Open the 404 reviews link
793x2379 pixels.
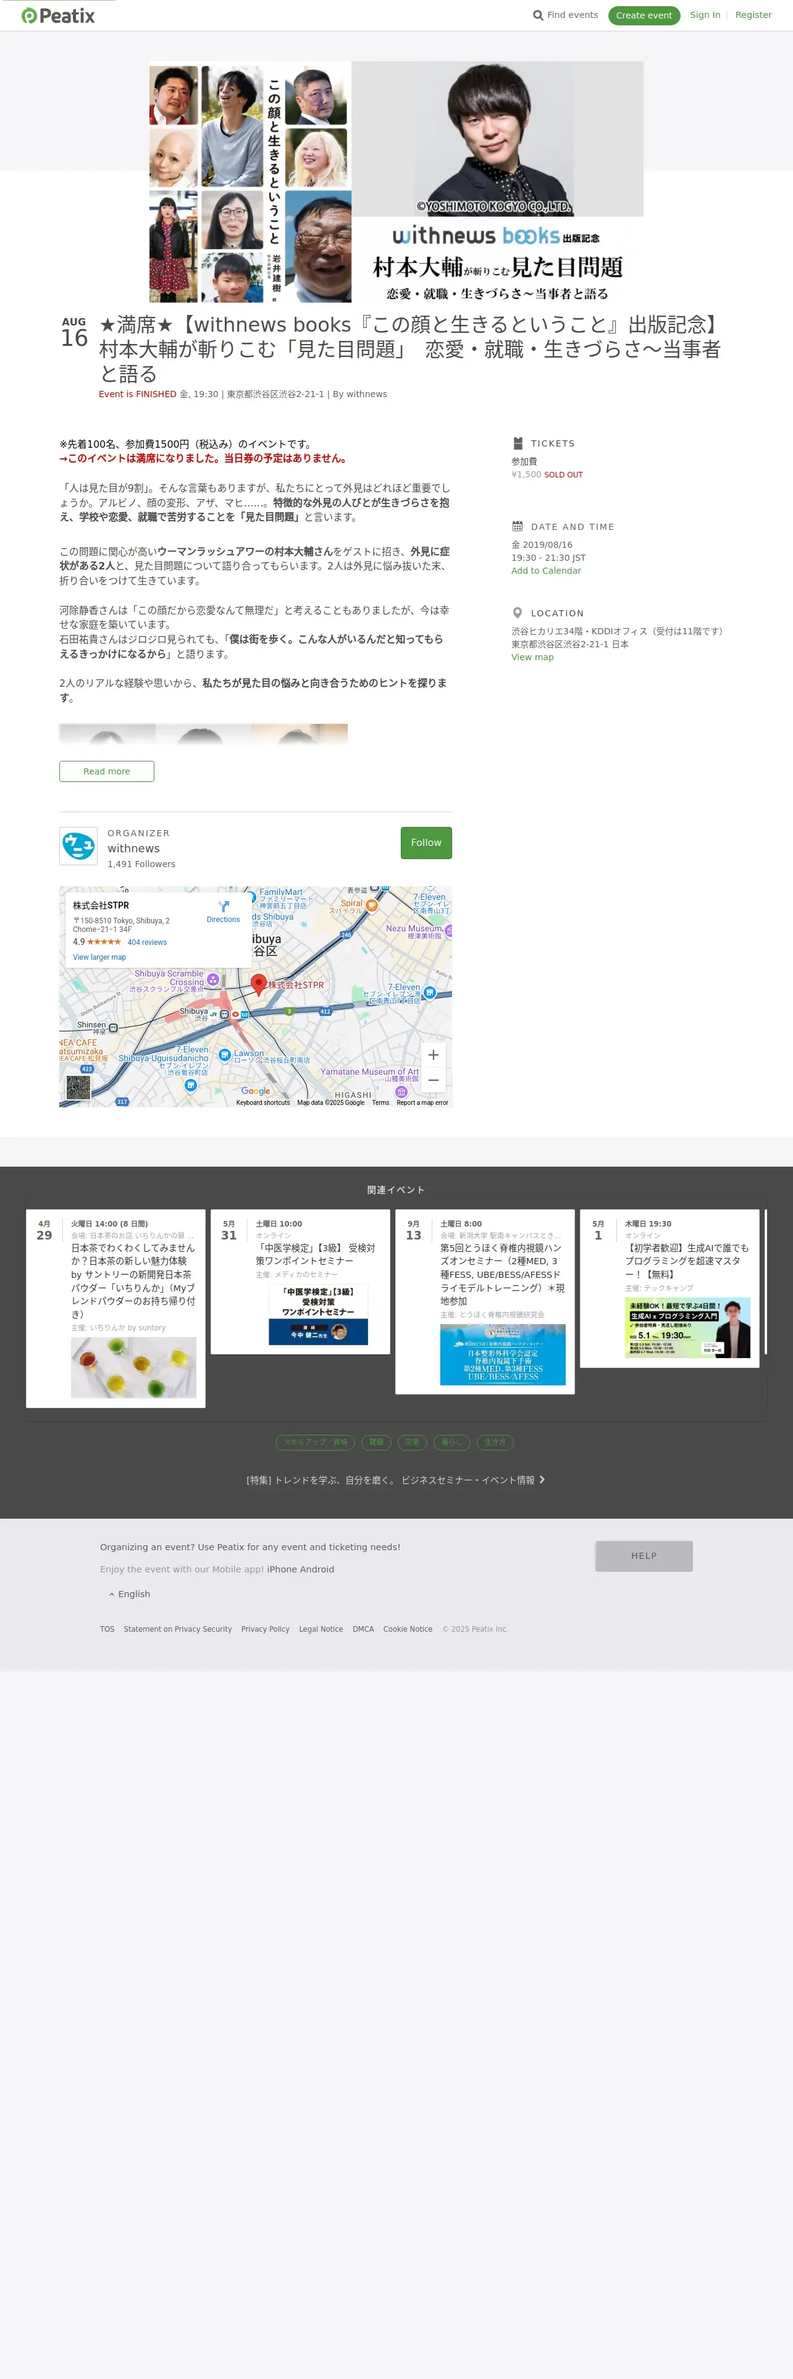pos(148,943)
